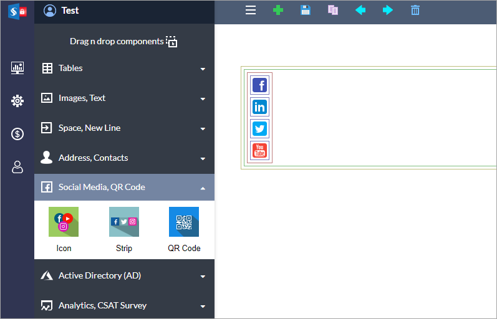
Task: Click the Drag n drop components text
Action: [117, 42]
